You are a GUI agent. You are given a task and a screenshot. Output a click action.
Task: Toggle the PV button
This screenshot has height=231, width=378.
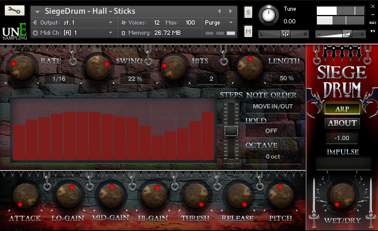373,31
